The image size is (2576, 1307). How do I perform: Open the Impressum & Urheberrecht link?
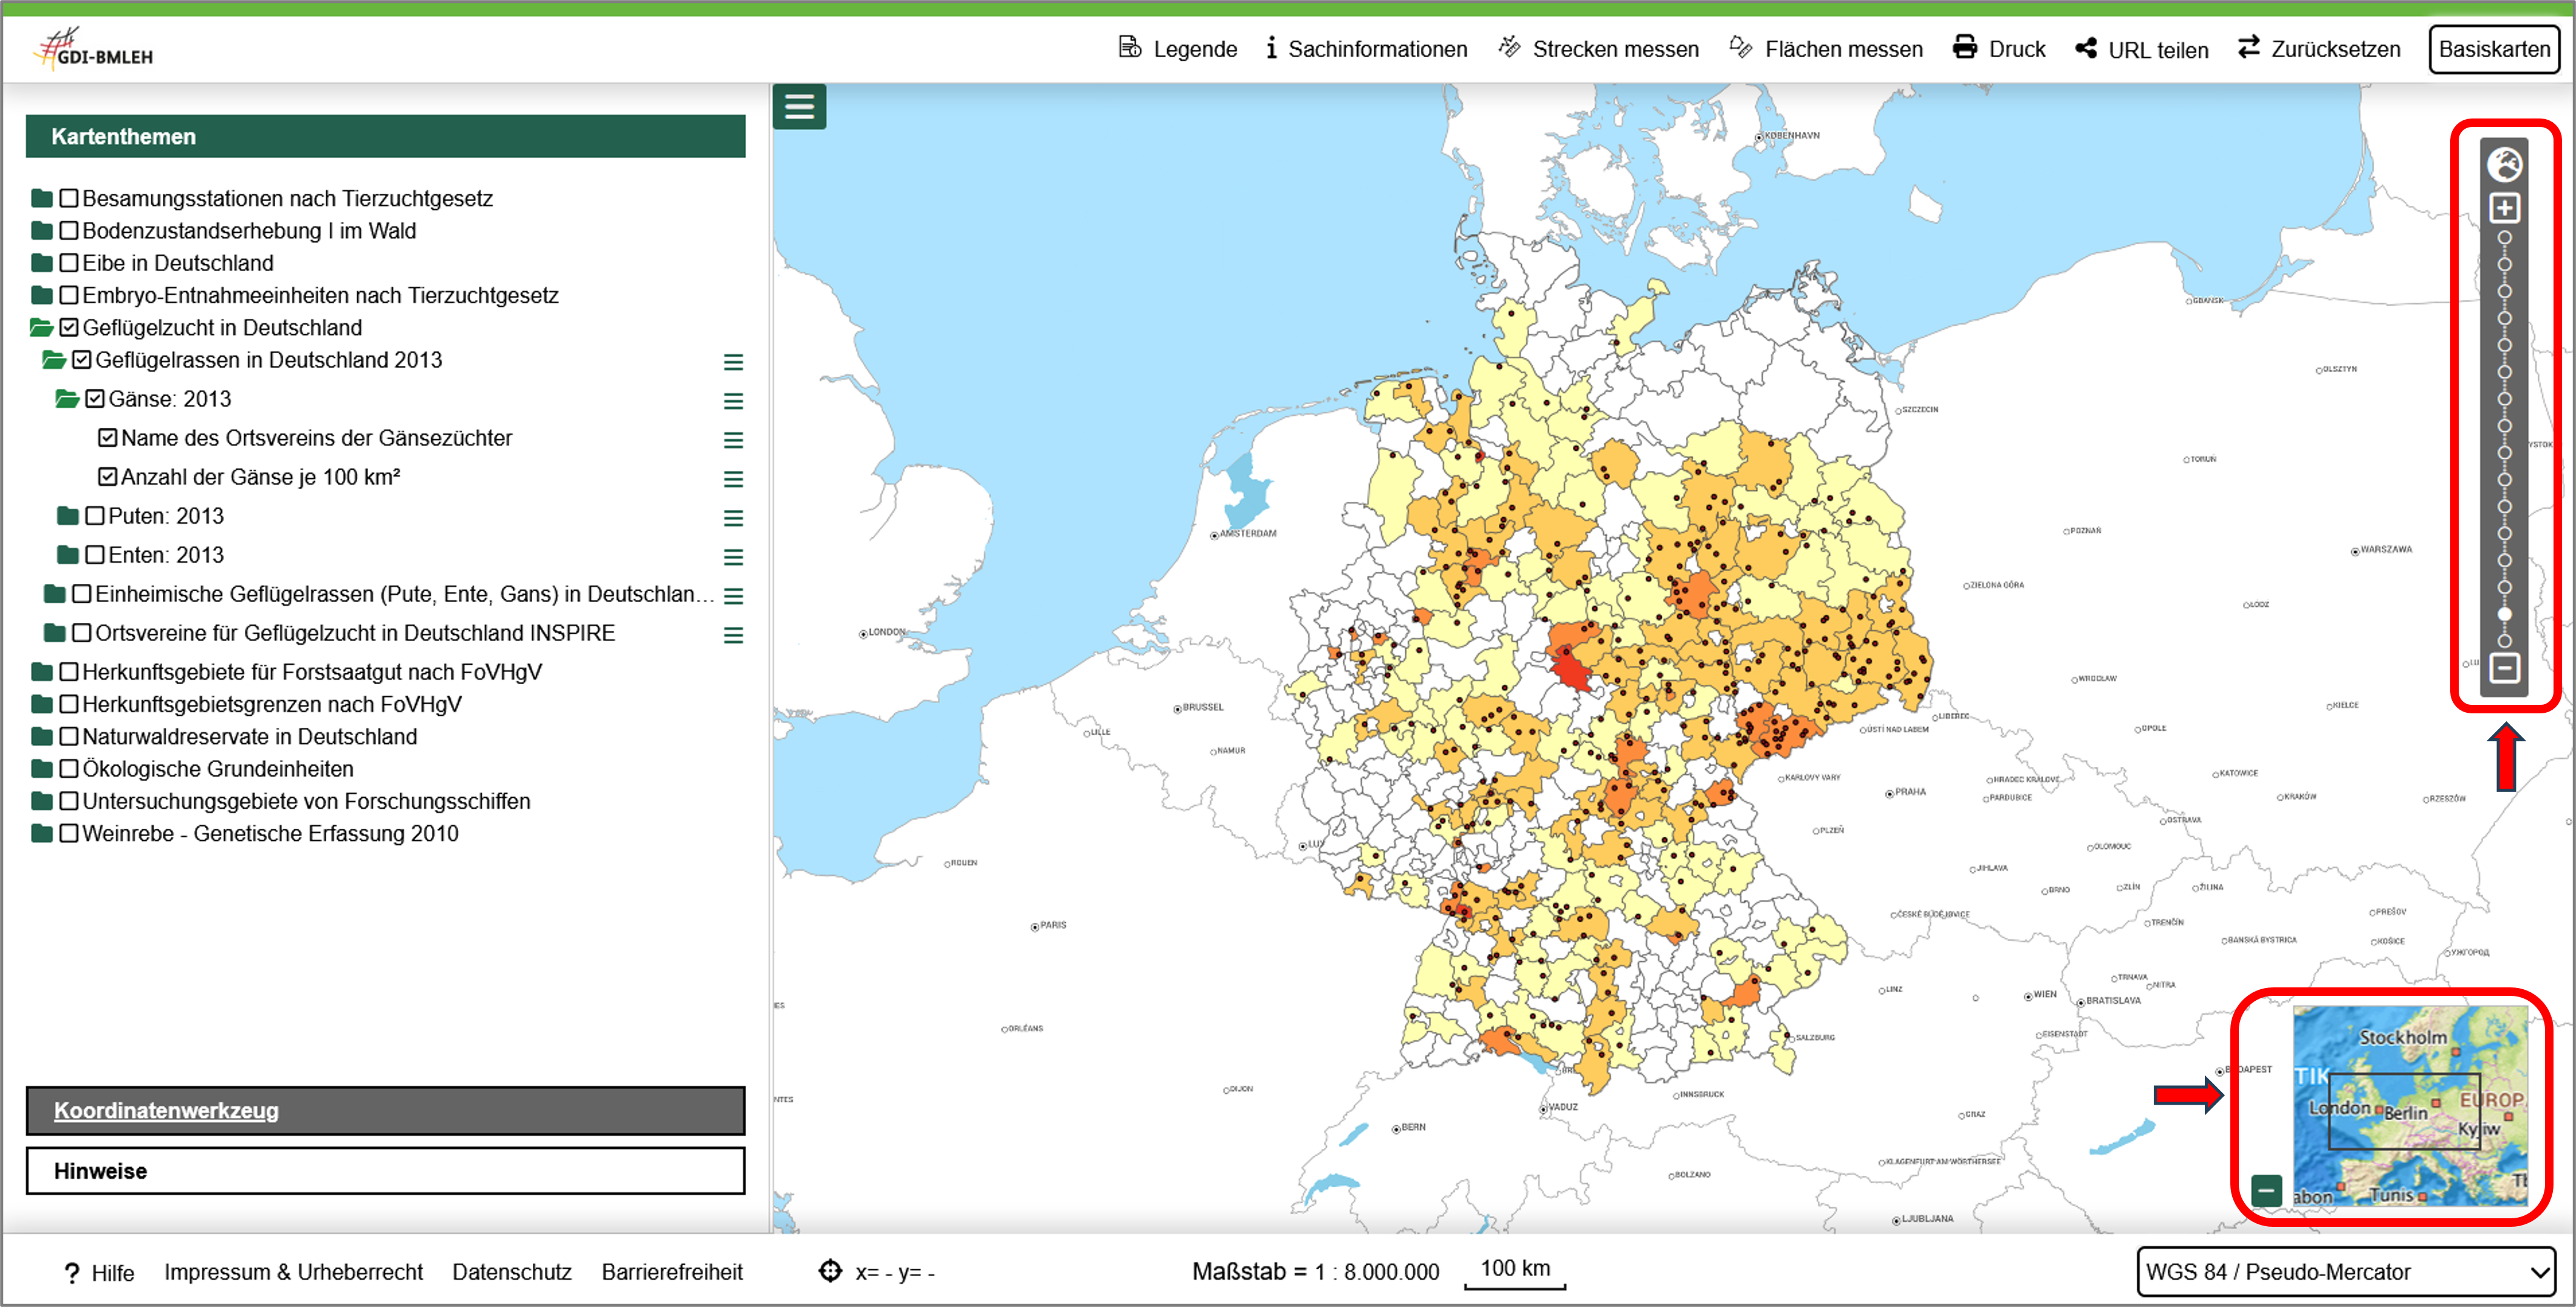(293, 1272)
